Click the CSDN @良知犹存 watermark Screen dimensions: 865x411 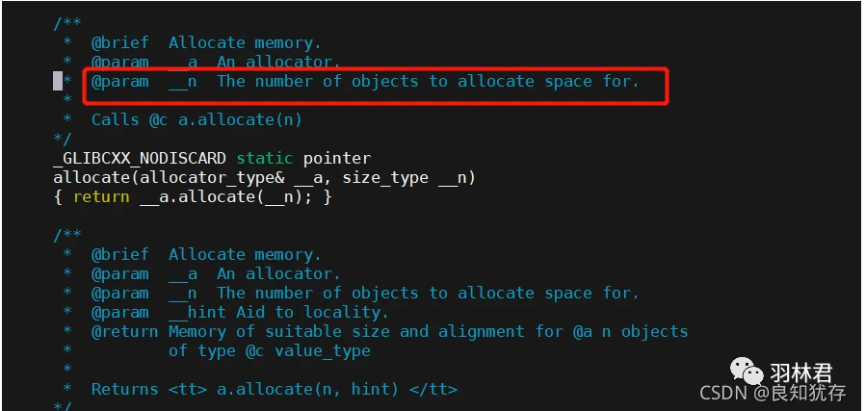pyautogui.click(x=773, y=393)
